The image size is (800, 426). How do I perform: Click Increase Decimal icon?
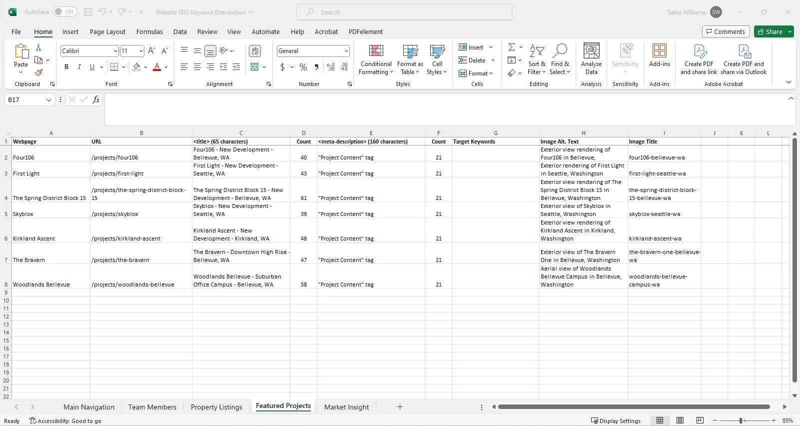point(330,67)
